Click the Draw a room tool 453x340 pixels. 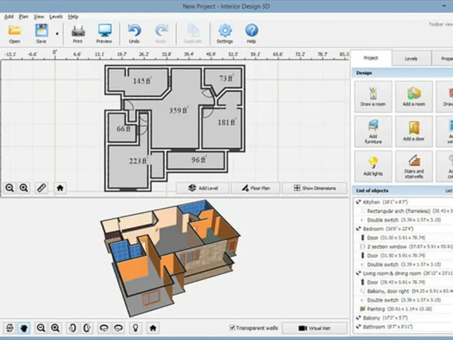(x=373, y=96)
